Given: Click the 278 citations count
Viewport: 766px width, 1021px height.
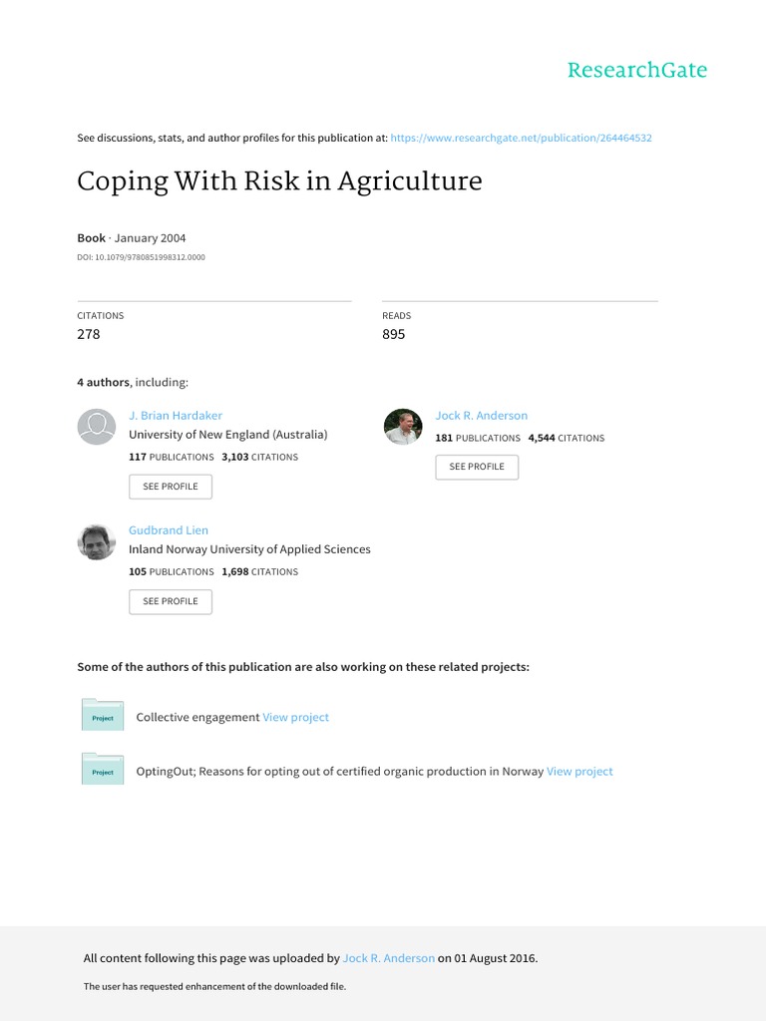Looking at the screenshot, I should [x=89, y=334].
